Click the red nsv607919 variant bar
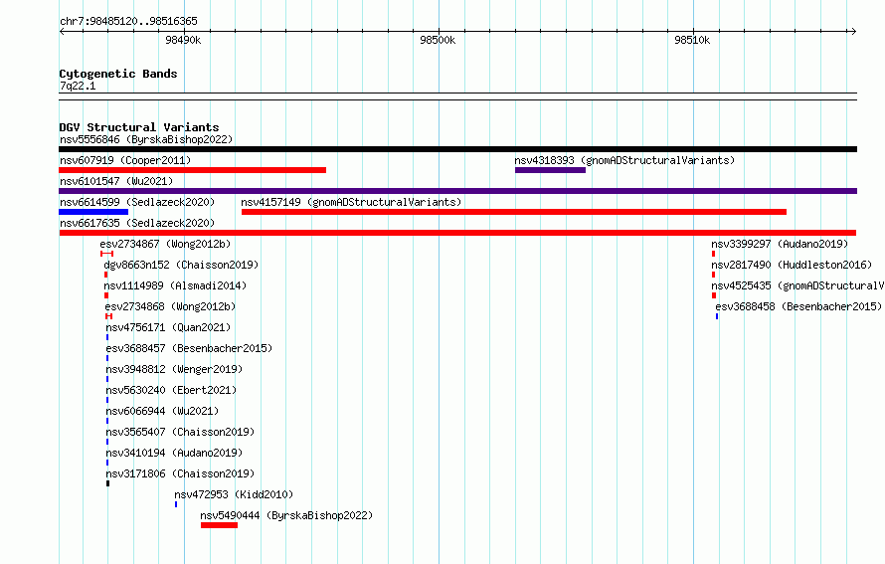The width and height of the screenshot is (885, 564). pos(193,170)
